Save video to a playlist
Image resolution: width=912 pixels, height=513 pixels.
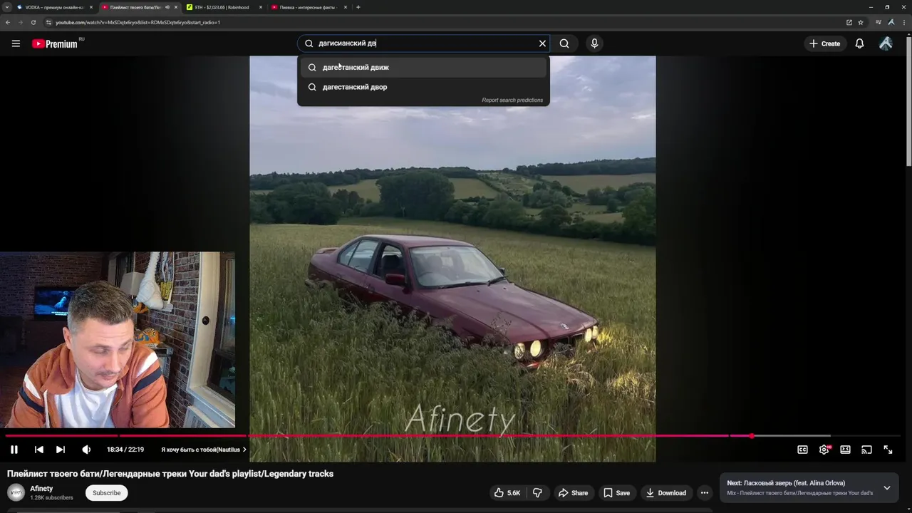[x=616, y=493]
